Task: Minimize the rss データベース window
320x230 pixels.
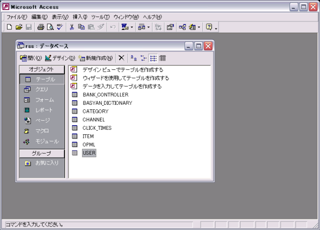Action: (x=188, y=46)
